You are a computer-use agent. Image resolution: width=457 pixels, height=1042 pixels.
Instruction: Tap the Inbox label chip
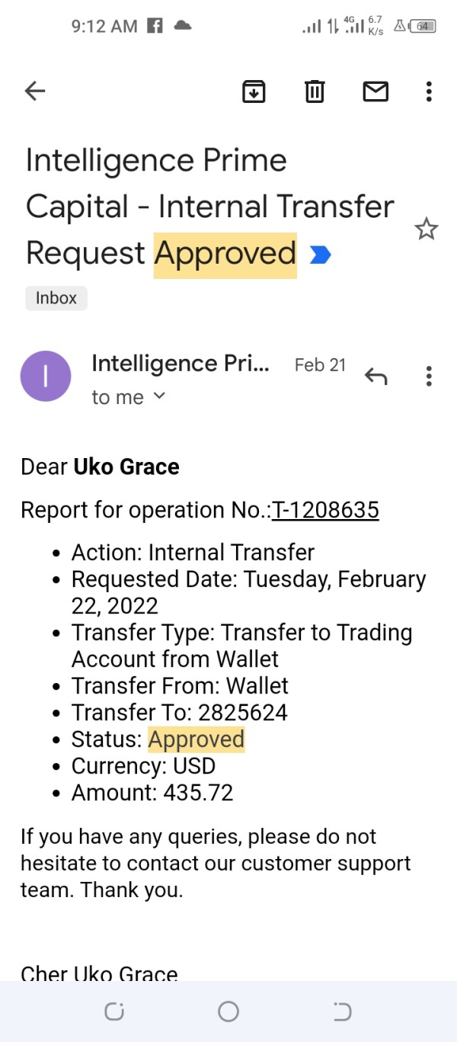(56, 298)
